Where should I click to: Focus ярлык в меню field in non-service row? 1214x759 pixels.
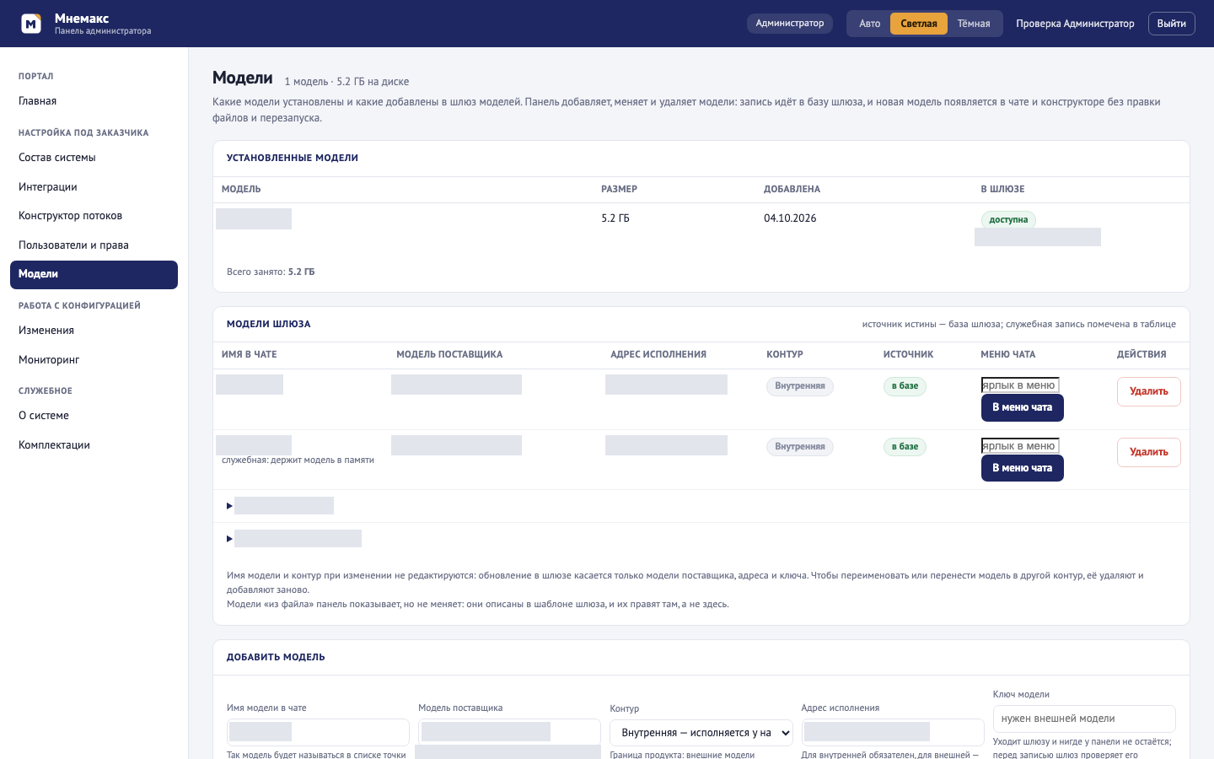coord(1020,385)
